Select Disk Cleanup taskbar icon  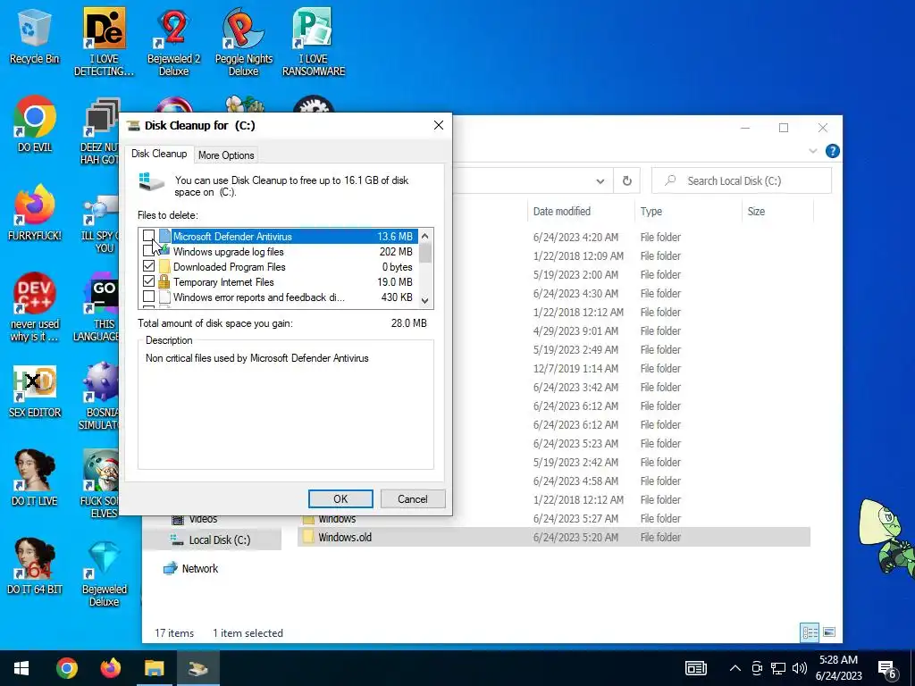click(x=197, y=668)
